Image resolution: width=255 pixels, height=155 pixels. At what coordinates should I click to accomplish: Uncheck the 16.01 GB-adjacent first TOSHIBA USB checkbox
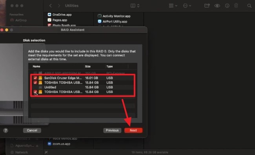pyautogui.click(x=35, y=83)
